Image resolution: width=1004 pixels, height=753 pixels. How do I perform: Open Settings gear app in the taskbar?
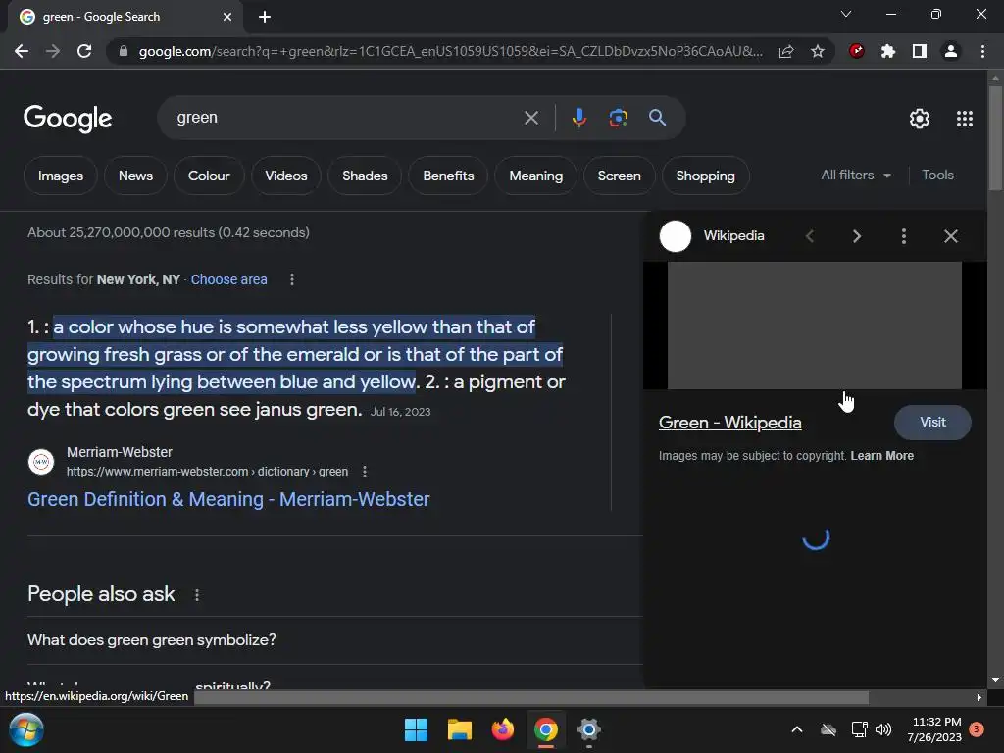(x=589, y=729)
